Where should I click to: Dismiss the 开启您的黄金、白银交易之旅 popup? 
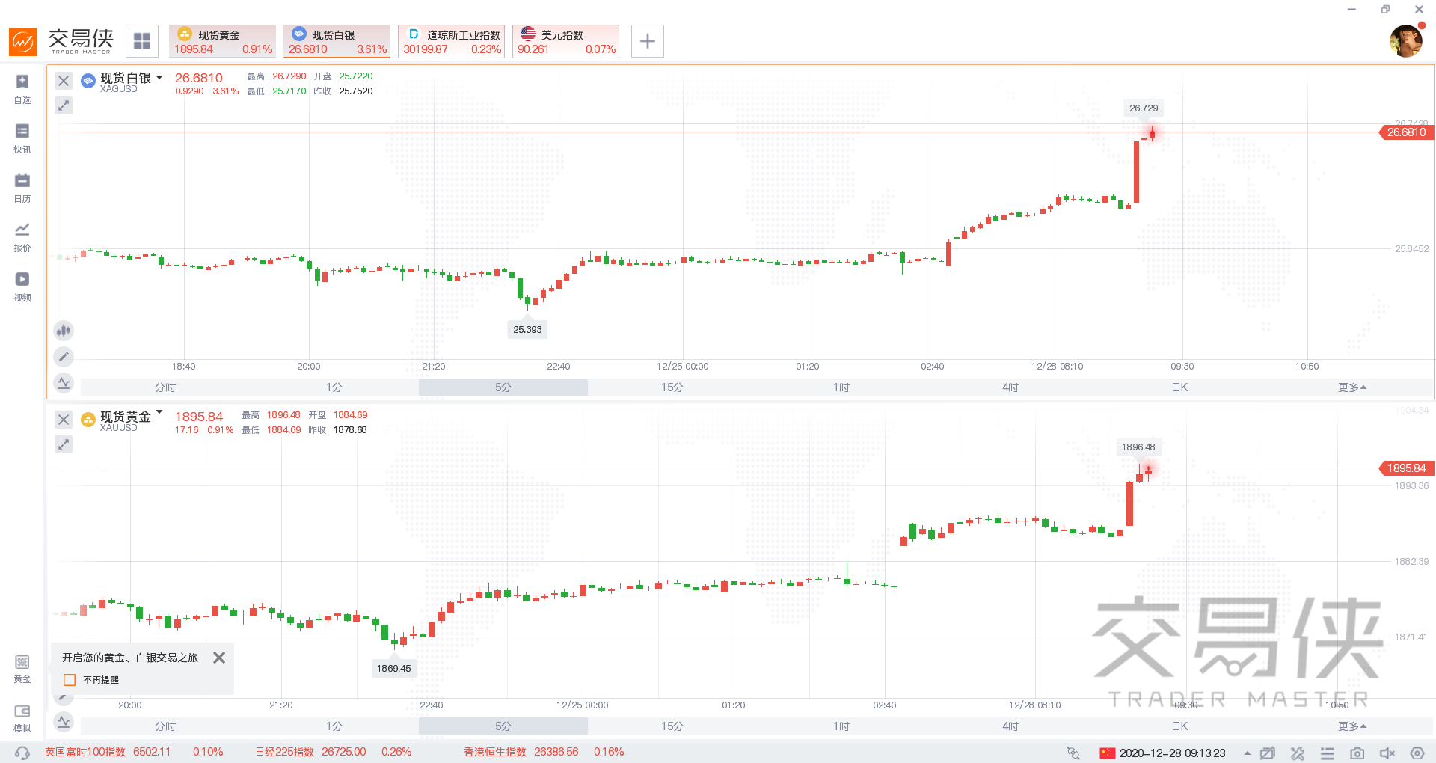(219, 658)
